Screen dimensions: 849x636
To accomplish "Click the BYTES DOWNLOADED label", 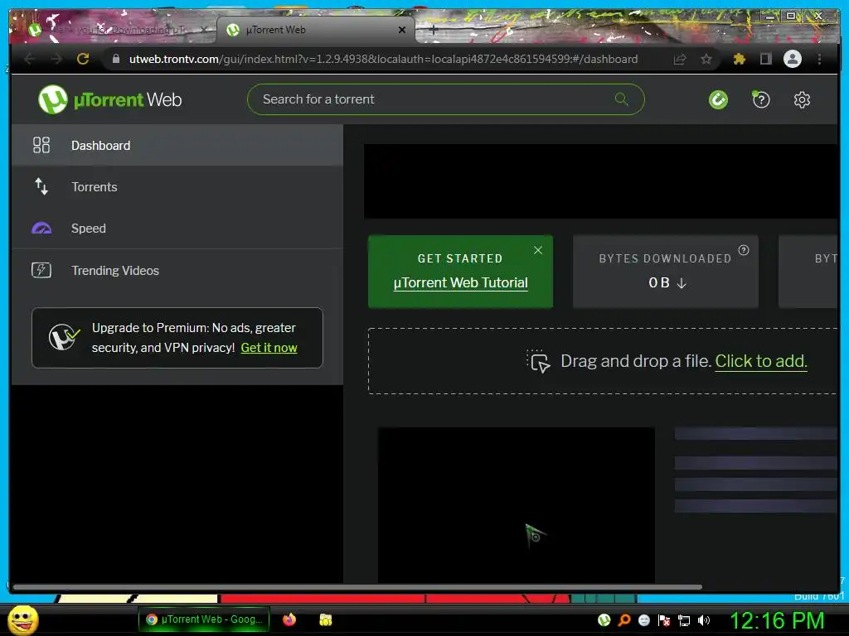I will [665, 258].
